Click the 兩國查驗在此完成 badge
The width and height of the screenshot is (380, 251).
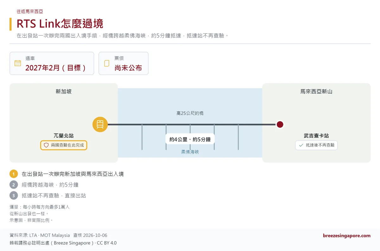tap(64, 145)
